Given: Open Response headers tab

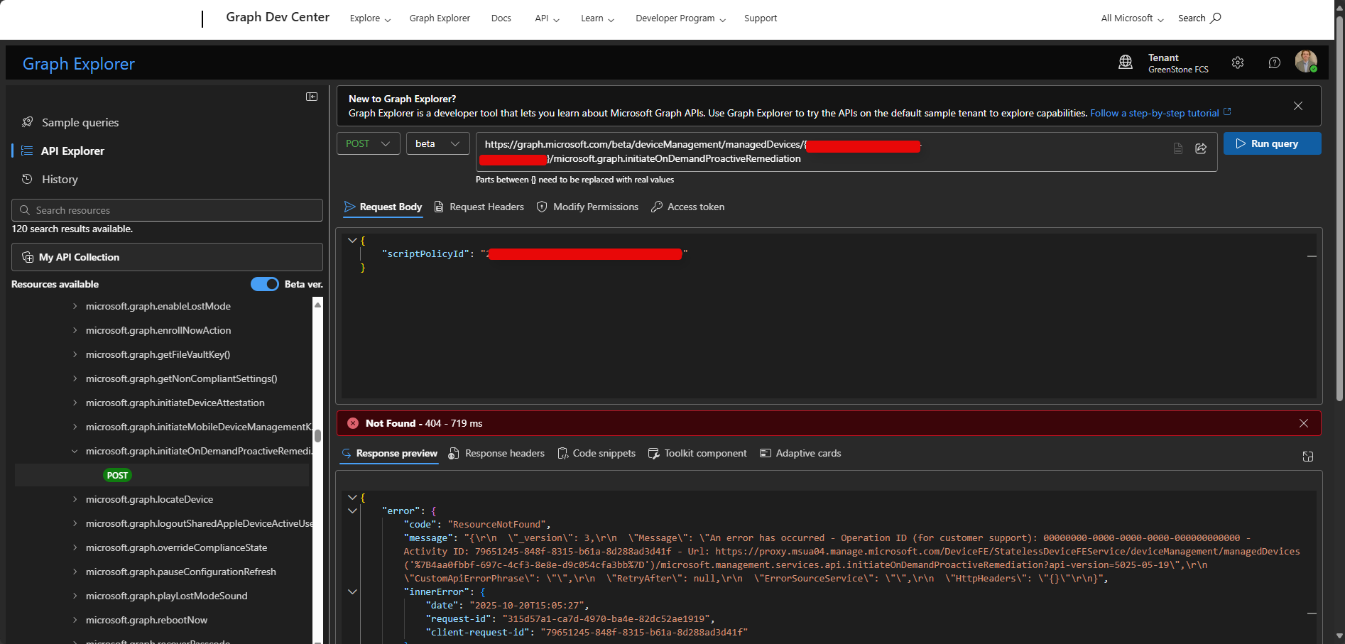Looking at the screenshot, I should tap(496, 453).
